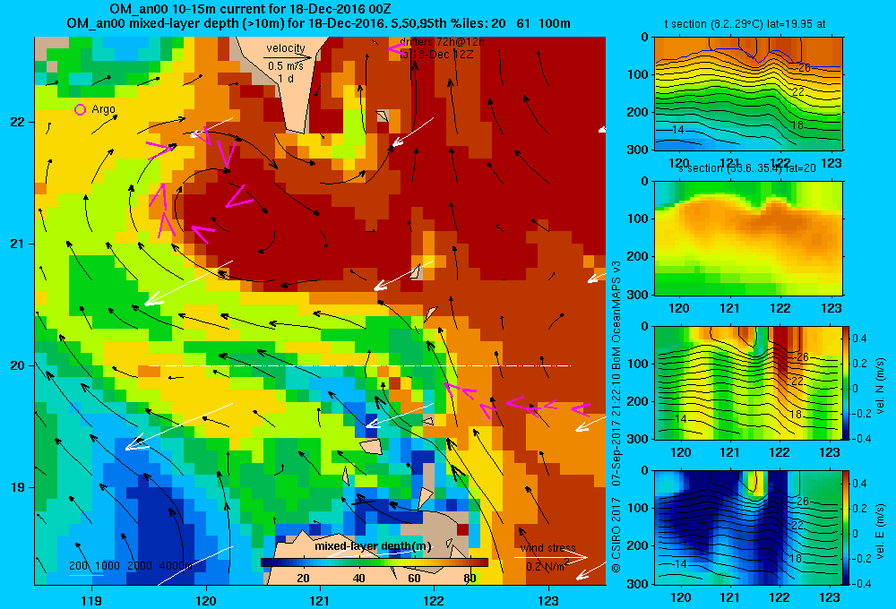Click the '14' isotherm label in temperature section
The width and height of the screenshot is (896, 609).
tap(677, 130)
